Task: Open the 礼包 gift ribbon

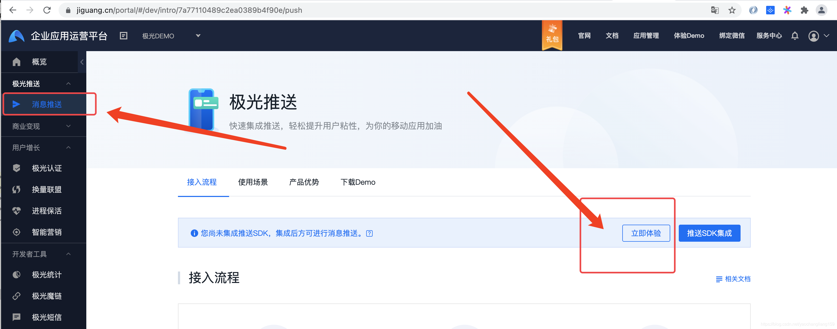Action: tap(552, 35)
